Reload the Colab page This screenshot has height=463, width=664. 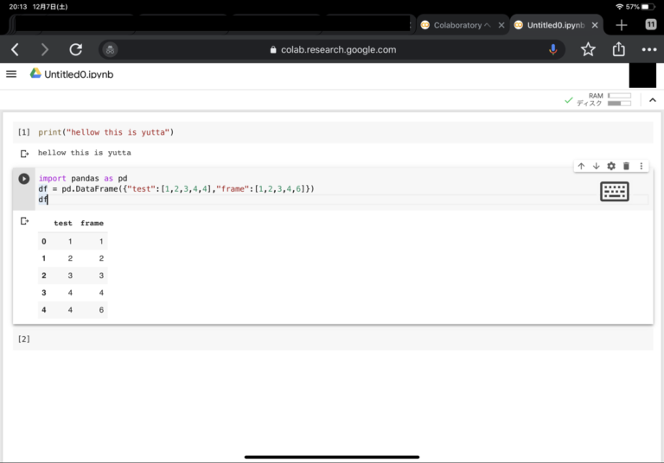(75, 50)
